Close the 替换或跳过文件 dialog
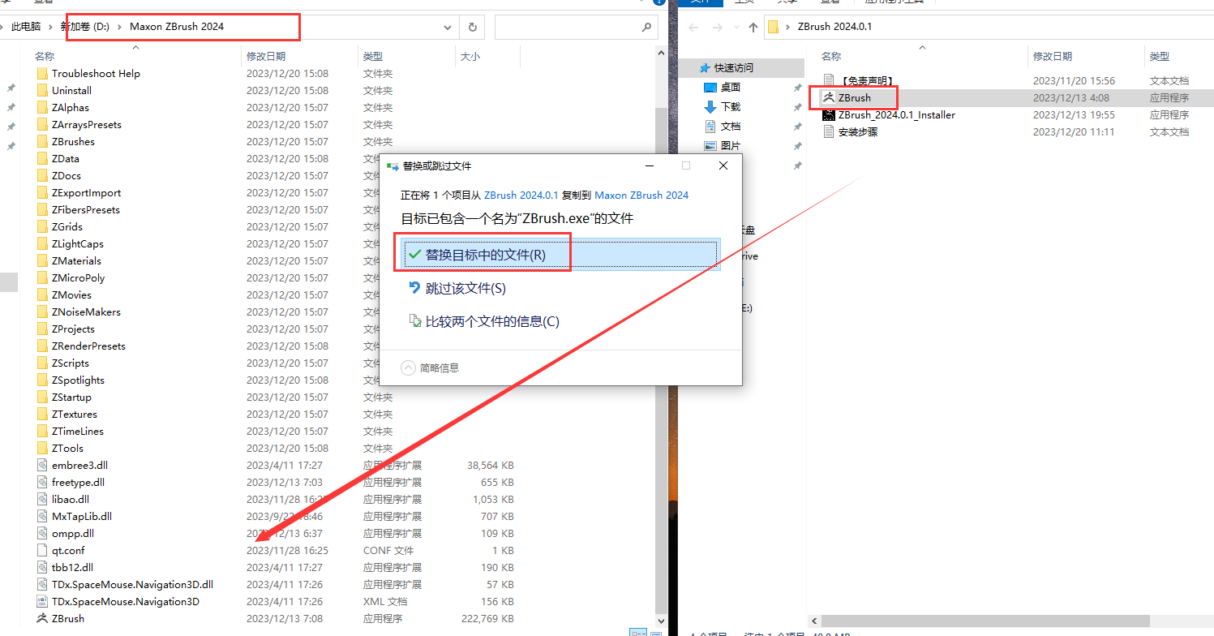 [723, 165]
